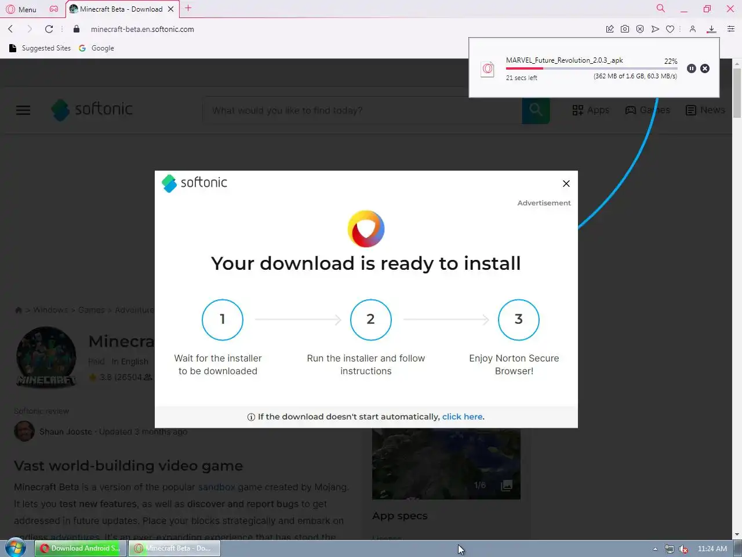Open a new tab with plus button

coord(188,8)
